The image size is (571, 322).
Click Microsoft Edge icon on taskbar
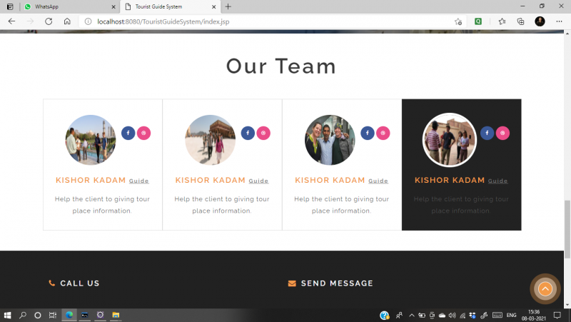(x=69, y=315)
